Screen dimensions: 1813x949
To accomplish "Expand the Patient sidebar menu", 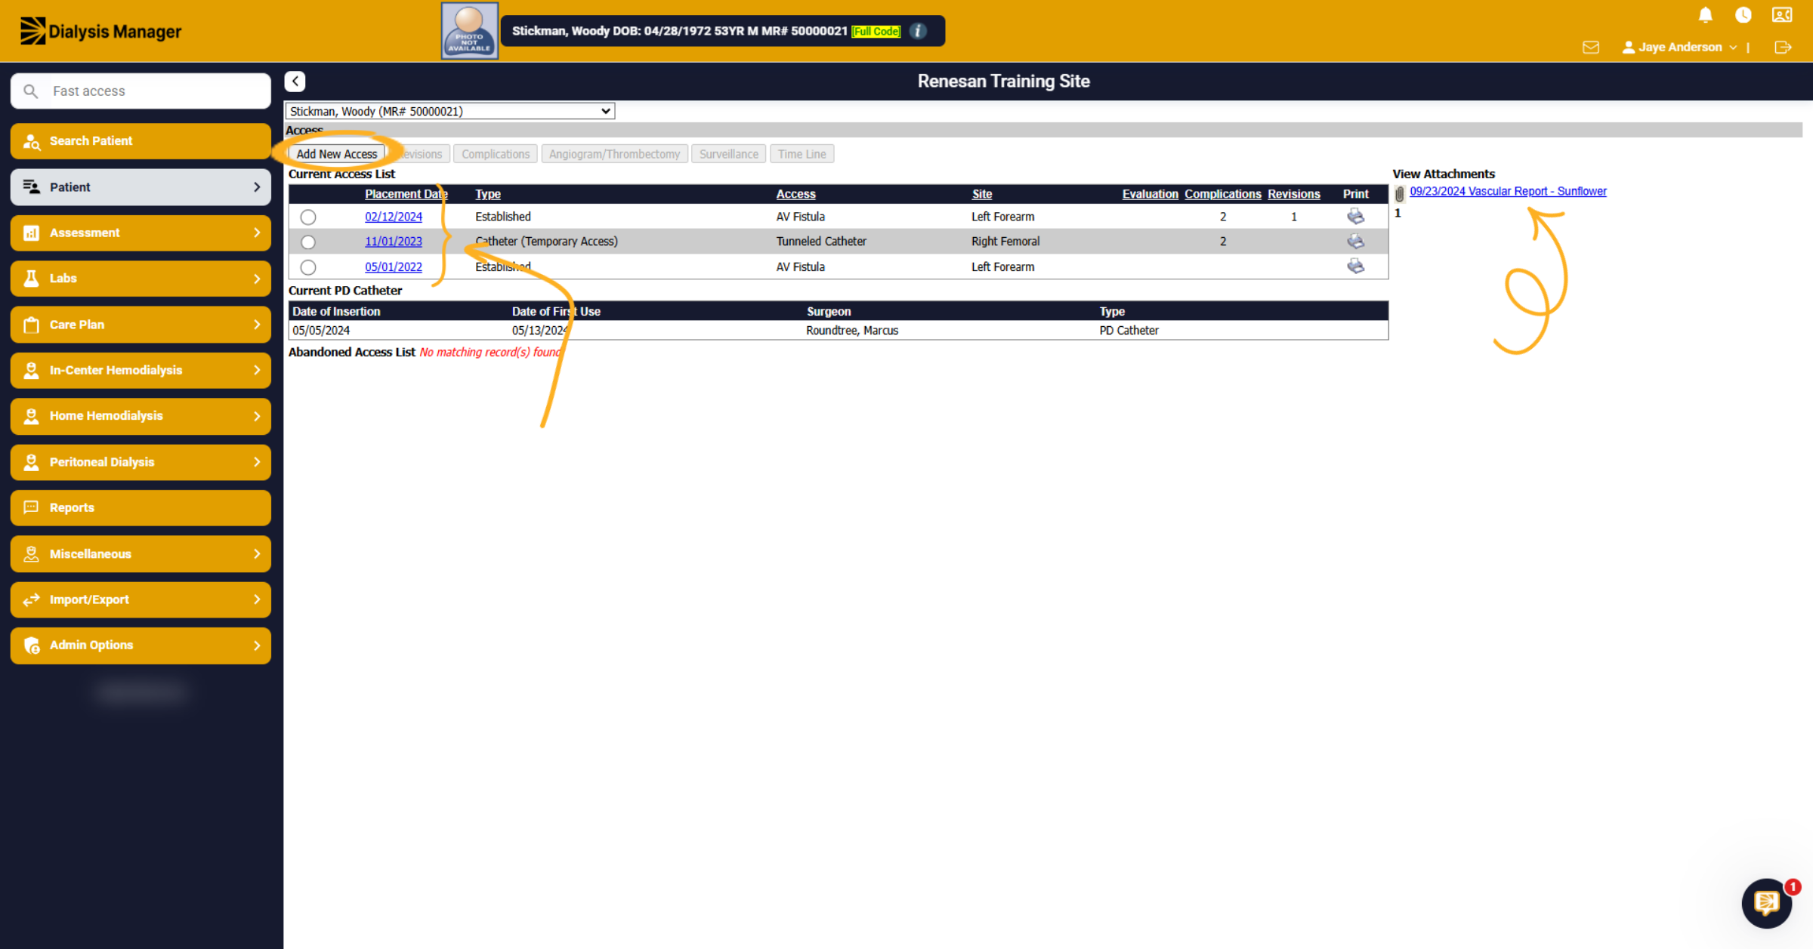I will click(x=141, y=186).
